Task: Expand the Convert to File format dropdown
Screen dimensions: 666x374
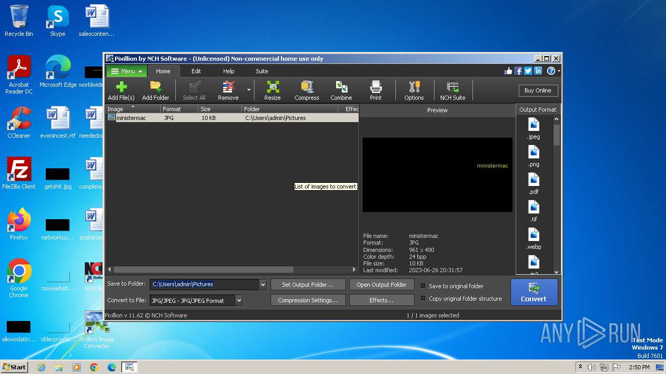Action: click(239, 300)
